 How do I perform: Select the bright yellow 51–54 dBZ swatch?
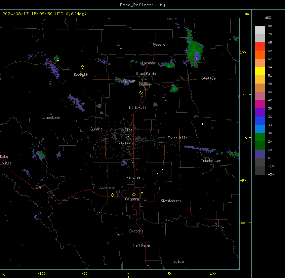click(x=260, y=71)
